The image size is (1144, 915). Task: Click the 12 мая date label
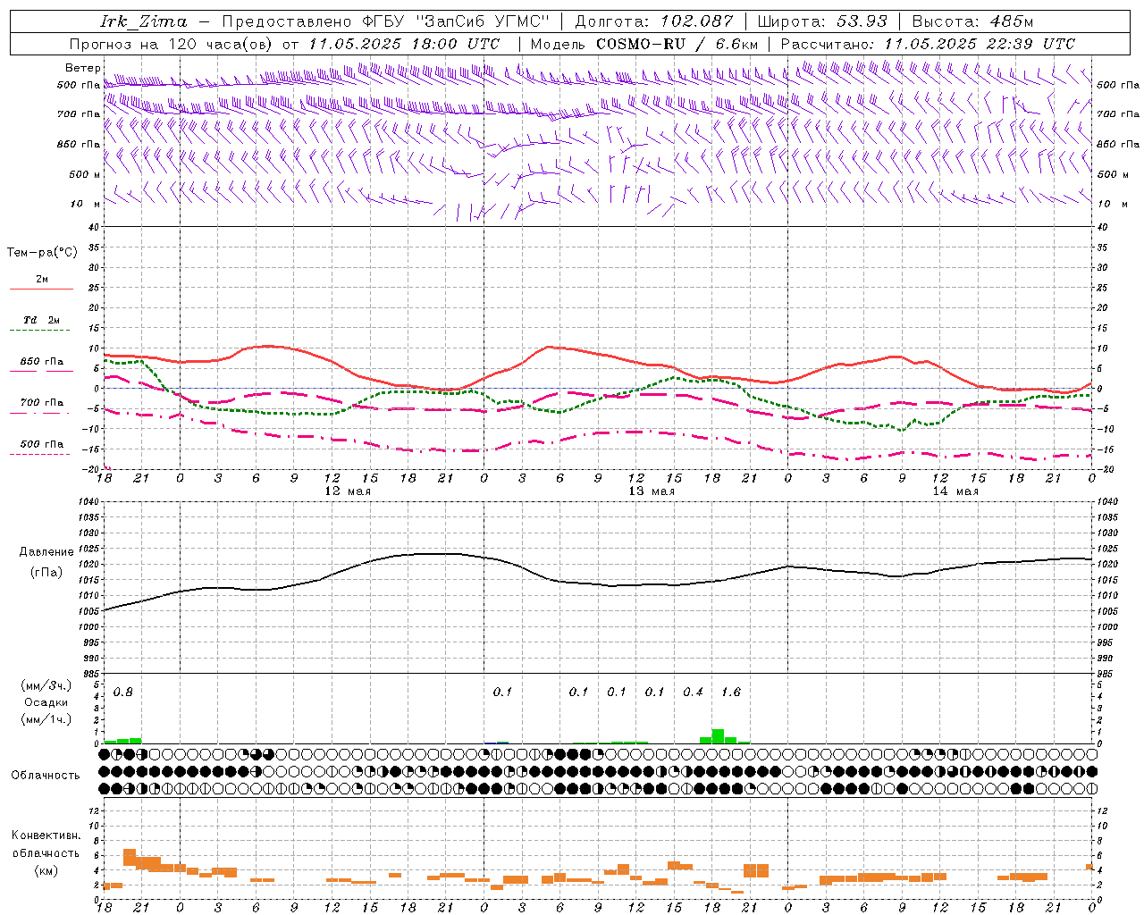point(348,491)
